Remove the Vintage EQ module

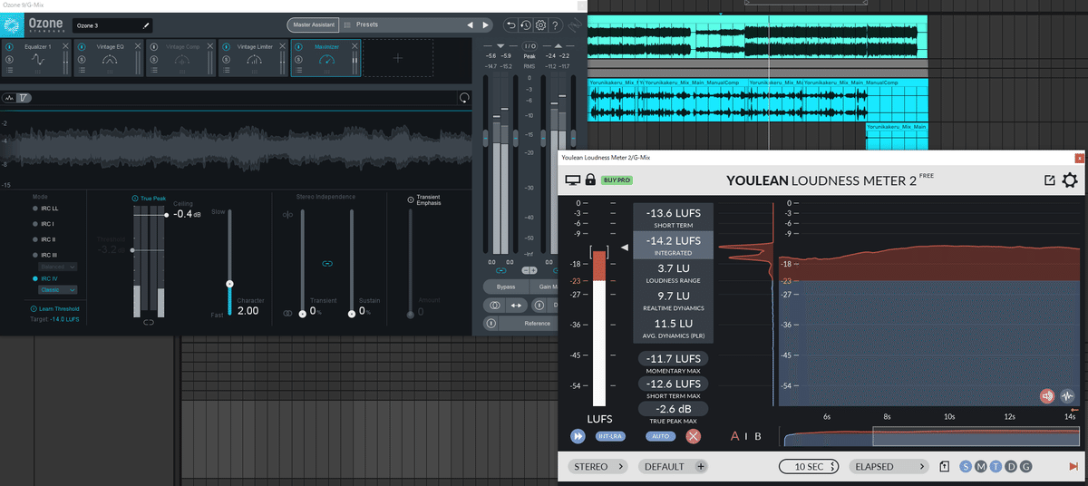click(x=139, y=45)
